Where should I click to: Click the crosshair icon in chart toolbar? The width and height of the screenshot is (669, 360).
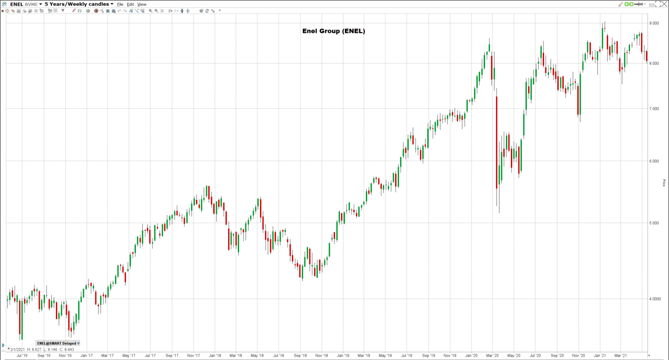(x=7, y=11)
